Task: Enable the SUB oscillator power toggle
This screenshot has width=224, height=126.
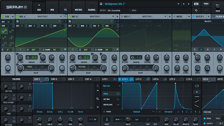Action: click(3, 16)
